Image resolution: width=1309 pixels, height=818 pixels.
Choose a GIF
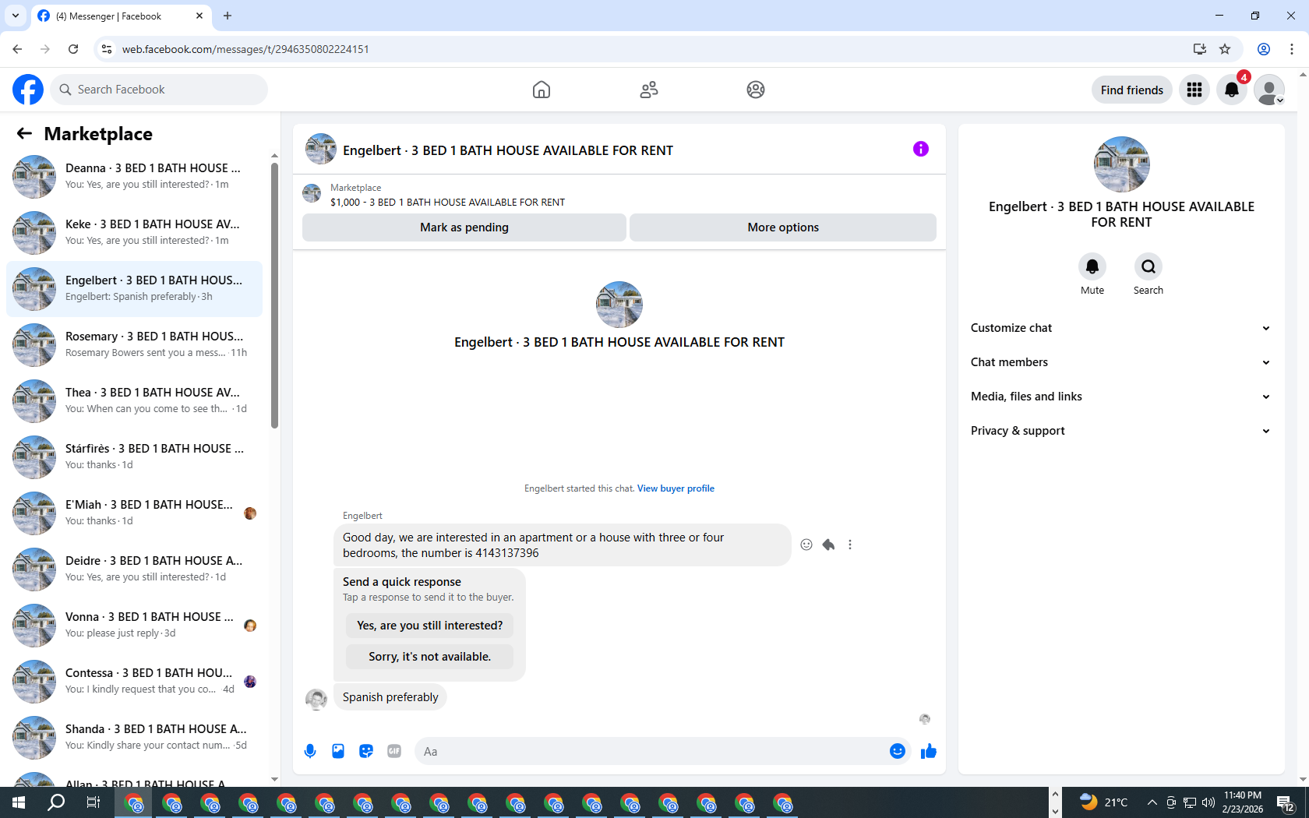394,751
